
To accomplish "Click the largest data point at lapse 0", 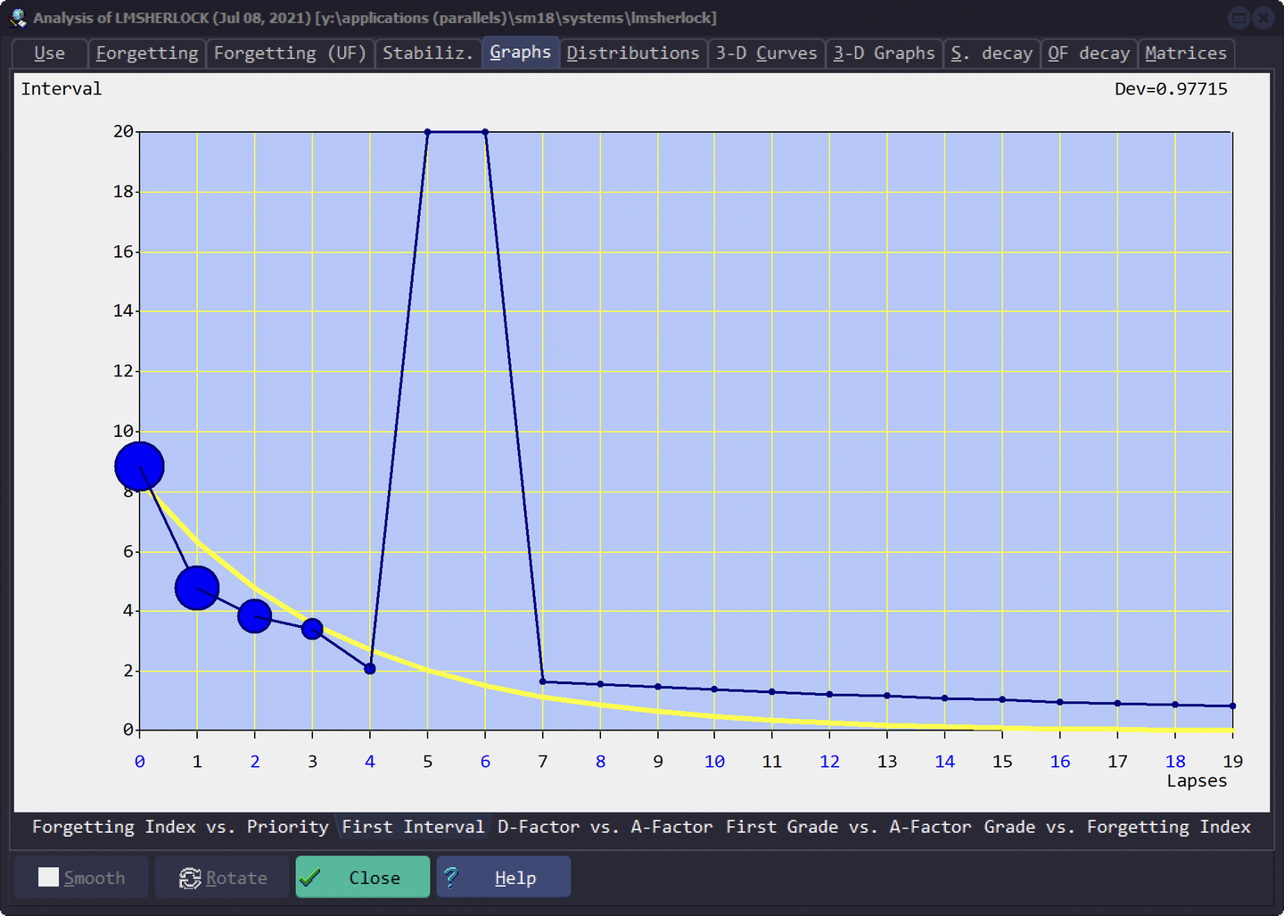I will click(x=140, y=466).
